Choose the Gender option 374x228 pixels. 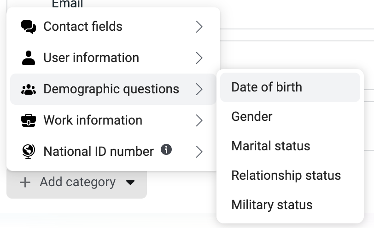pos(290,117)
